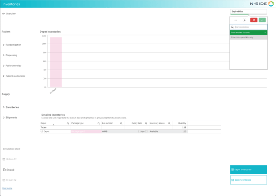The image size is (276, 196).
Task: Click the Overview key icon
Action: click(x=4, y=14)
